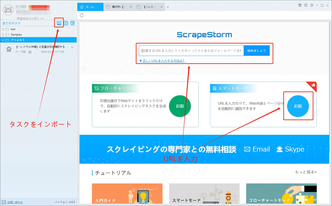Expand the Samples folder
The width and height of the screenshot is (332, 206).
point(3,35)
